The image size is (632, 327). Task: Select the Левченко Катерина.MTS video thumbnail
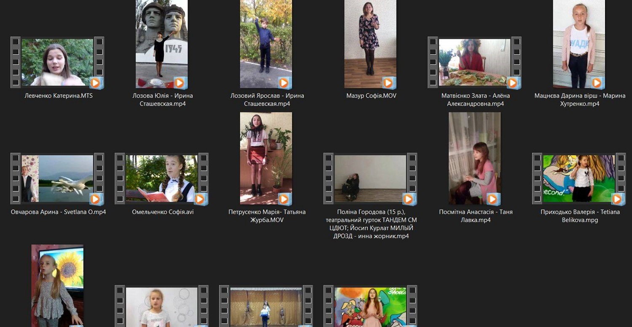(x=57, y=62)
